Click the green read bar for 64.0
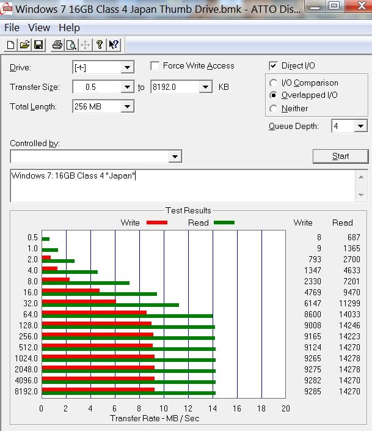This screenshot has width=372, height=431. (x=127, y=316)
